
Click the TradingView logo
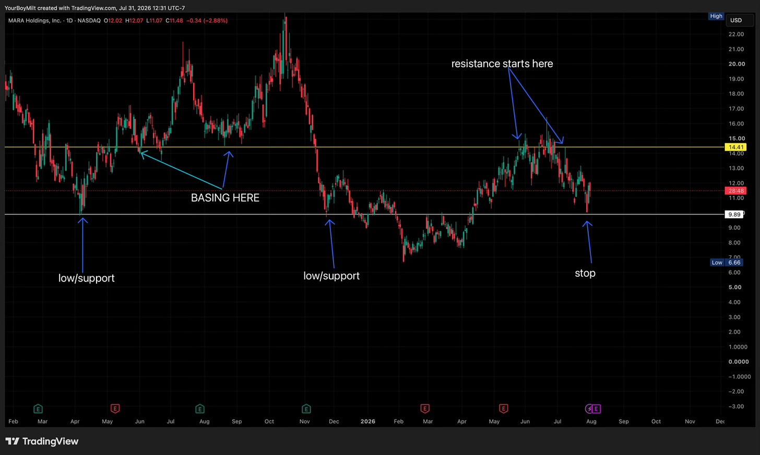point(42,441)
